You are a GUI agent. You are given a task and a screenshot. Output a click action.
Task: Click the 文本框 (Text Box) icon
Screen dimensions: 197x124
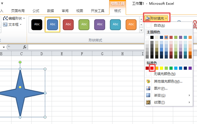coord(5,25)
